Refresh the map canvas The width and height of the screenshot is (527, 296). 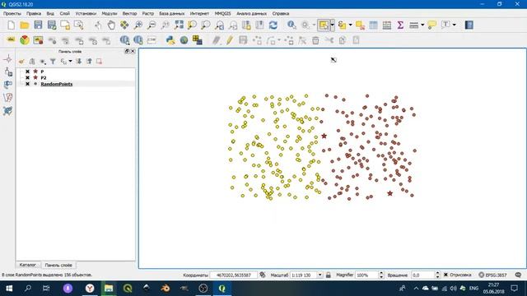273,25
